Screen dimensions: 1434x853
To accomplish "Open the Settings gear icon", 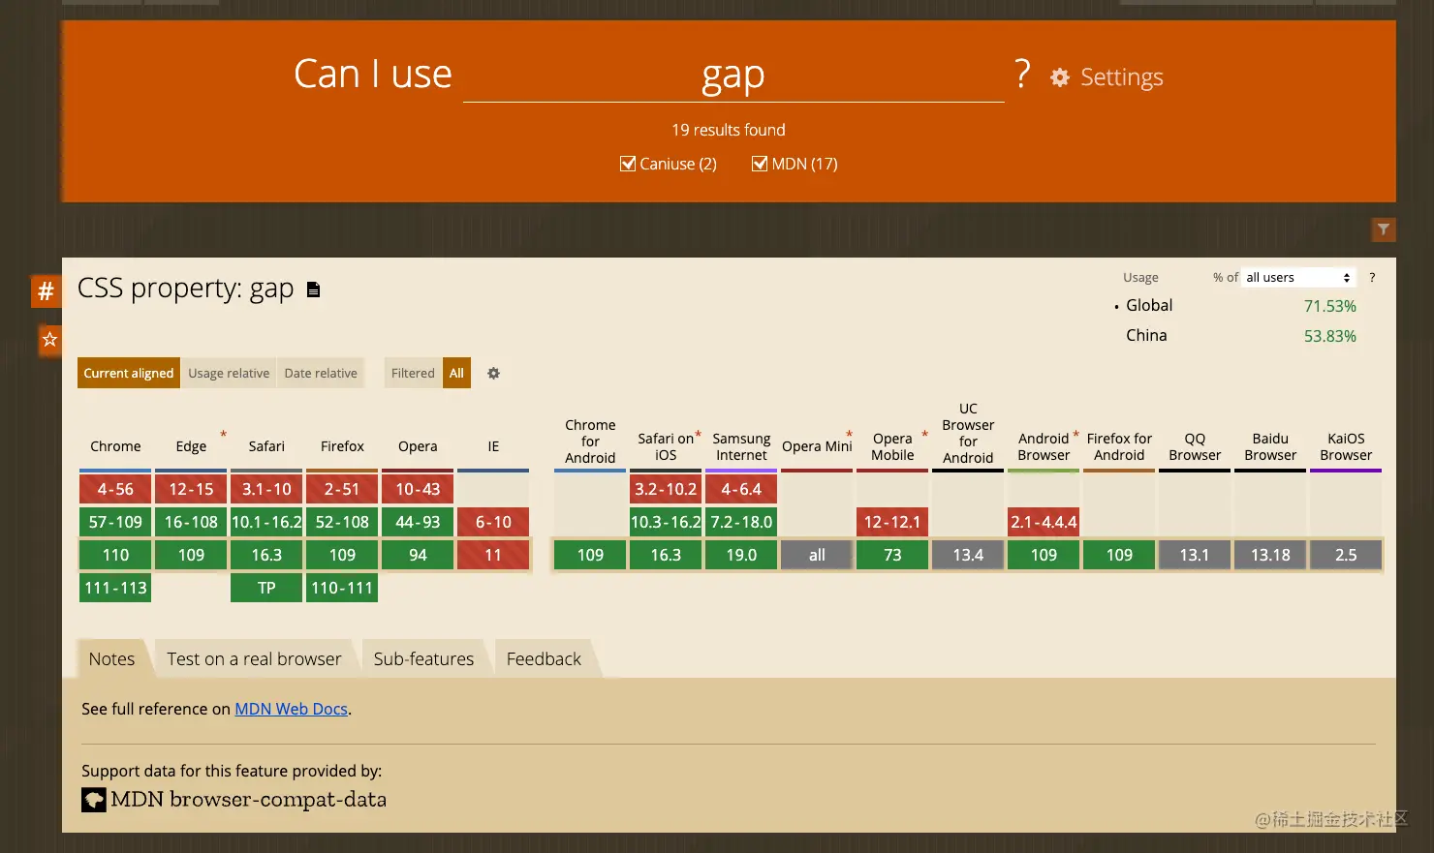I will [1060, 77].
